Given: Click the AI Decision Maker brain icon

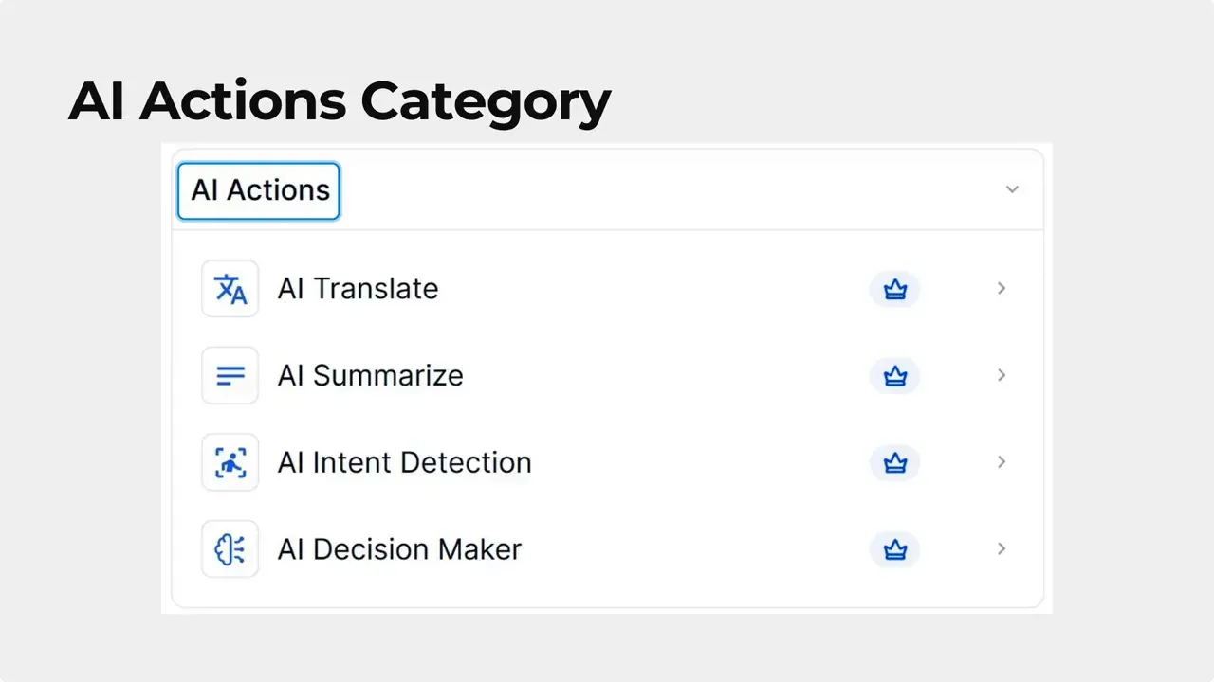Looking at the screenshot, I should (x=230, y=549).
